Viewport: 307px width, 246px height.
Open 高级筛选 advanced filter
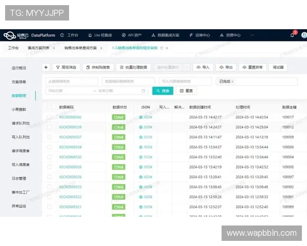point(66,67)
